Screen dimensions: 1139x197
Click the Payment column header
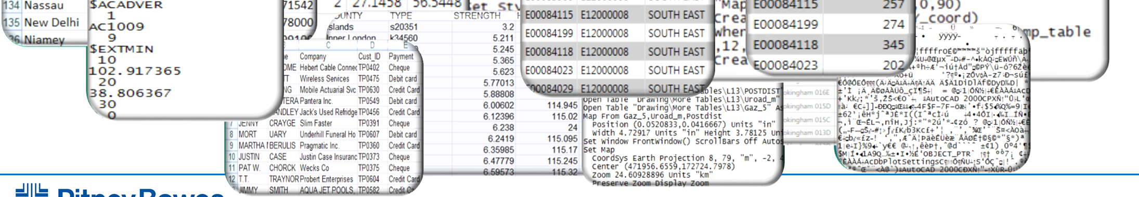pos(401,56)
